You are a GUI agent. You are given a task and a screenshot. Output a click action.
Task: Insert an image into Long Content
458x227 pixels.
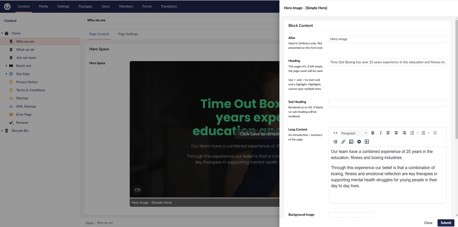[351, 142]
